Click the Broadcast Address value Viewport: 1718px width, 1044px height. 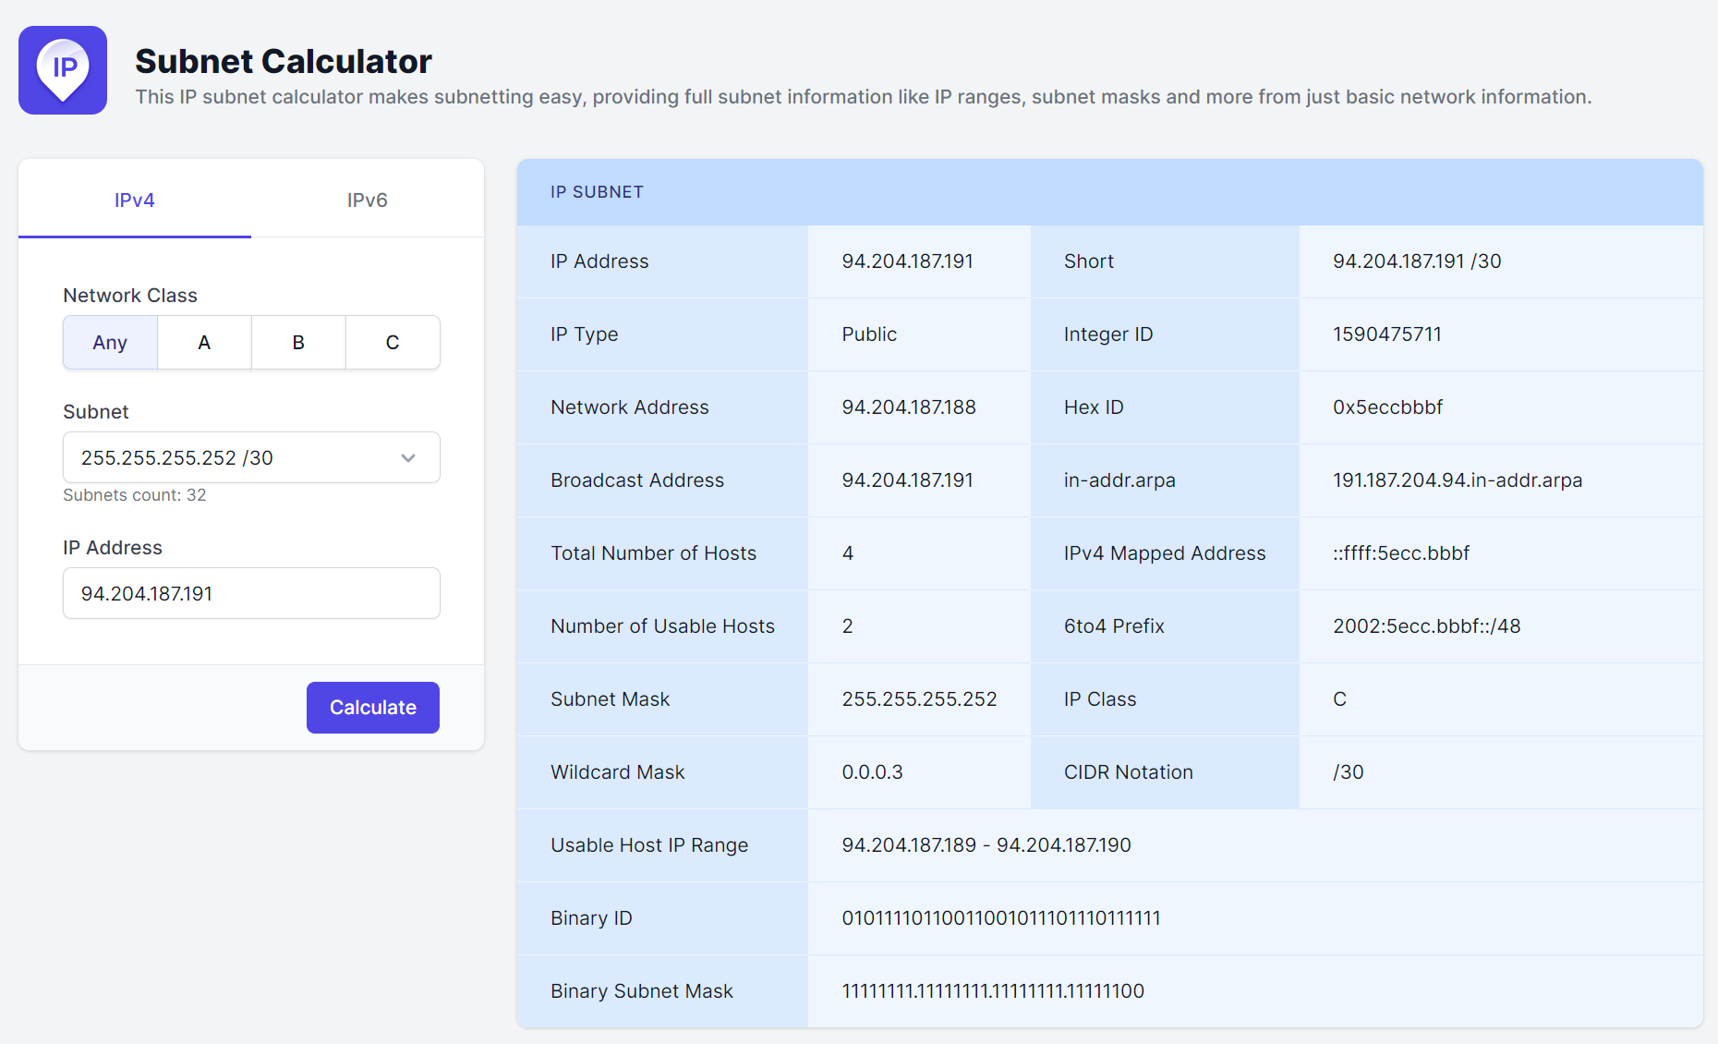tap(907, 480)
